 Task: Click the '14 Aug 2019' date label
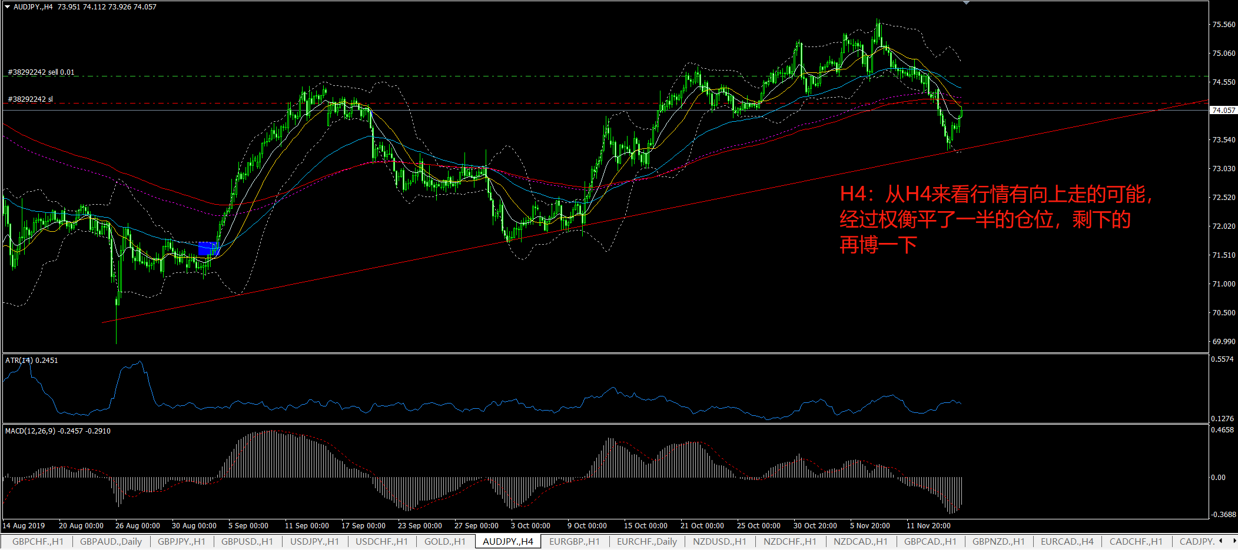click(x=24, y=526)
